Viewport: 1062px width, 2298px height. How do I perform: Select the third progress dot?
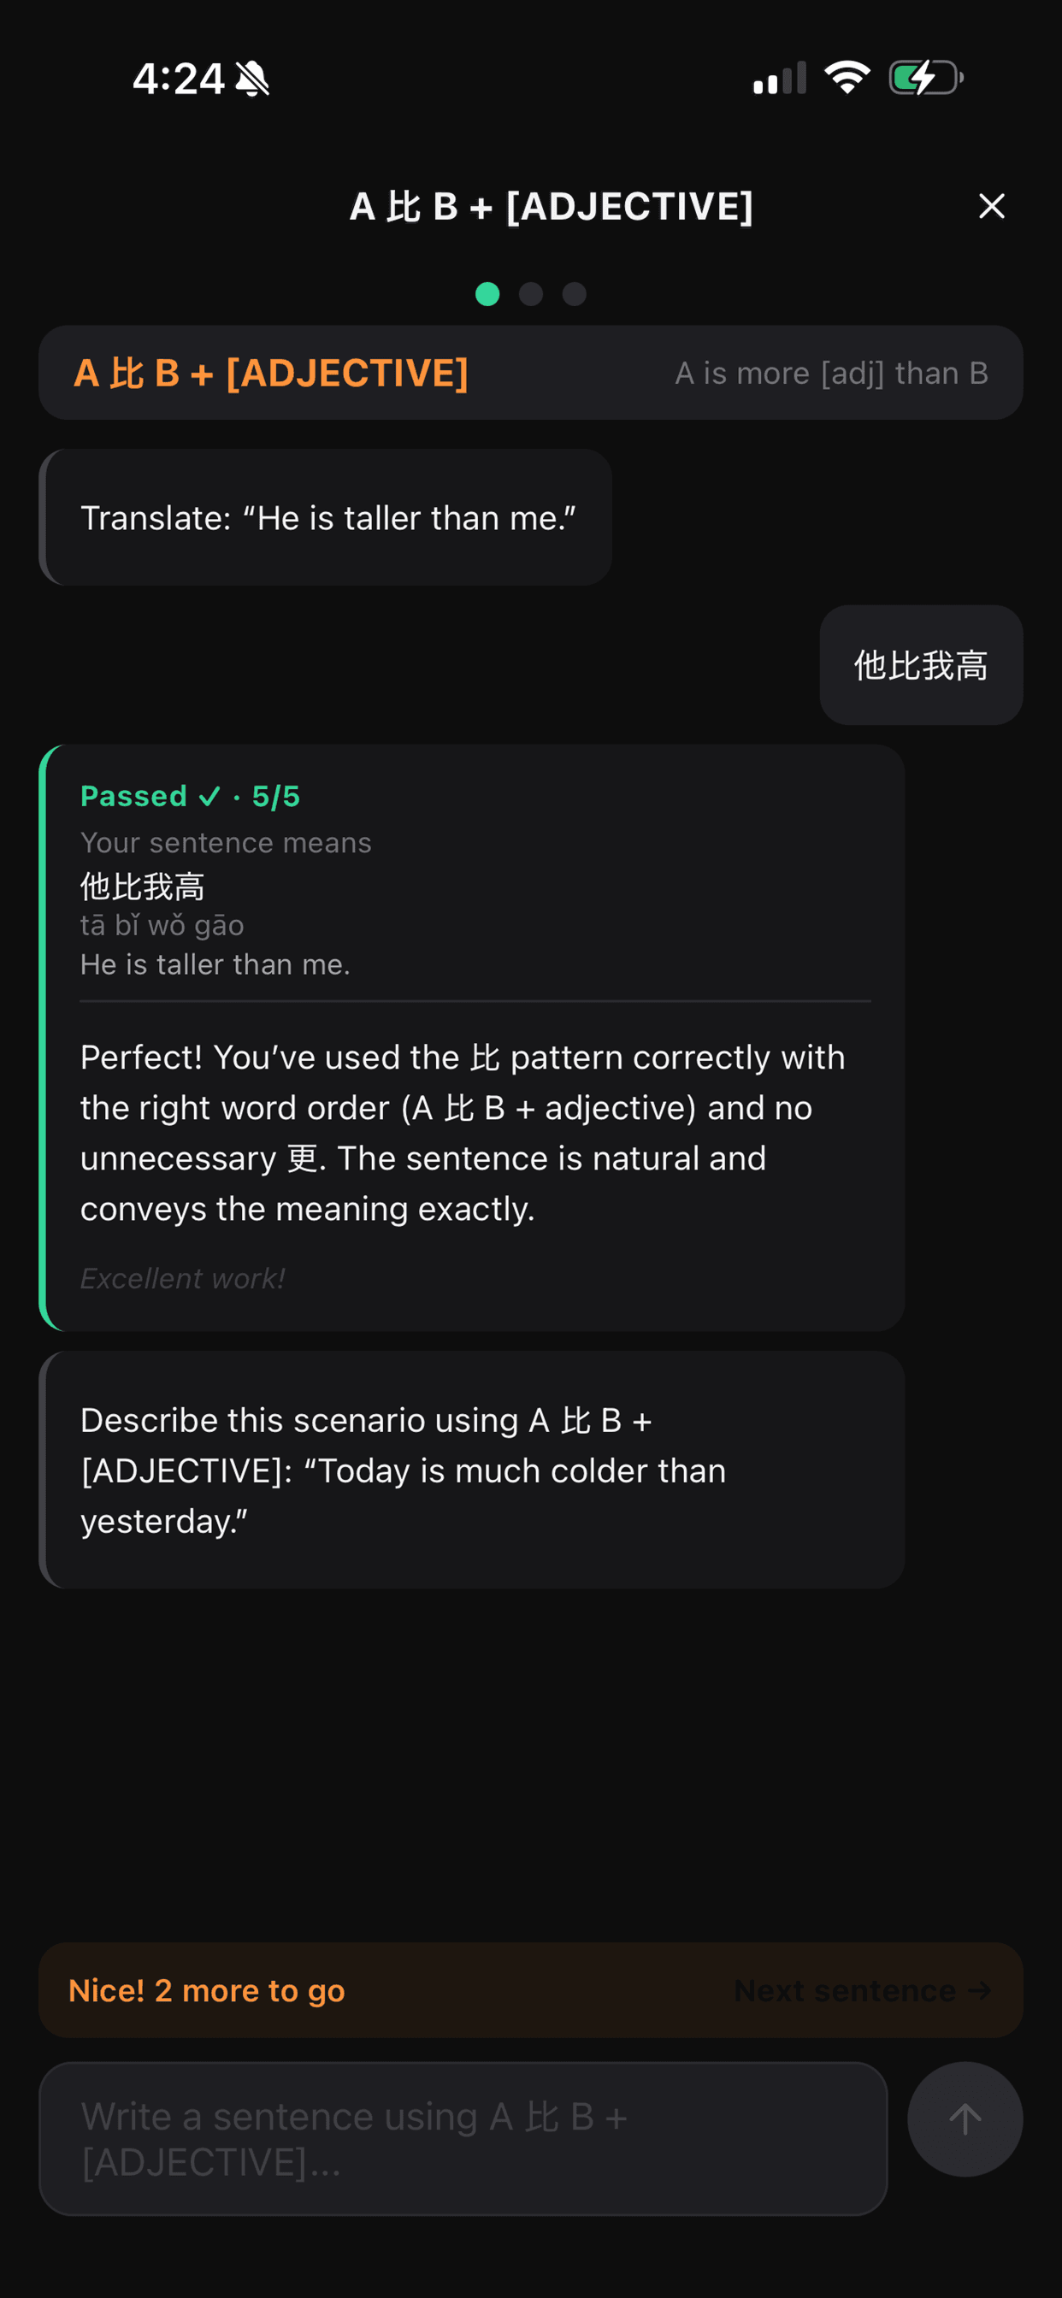coord(575,294)
